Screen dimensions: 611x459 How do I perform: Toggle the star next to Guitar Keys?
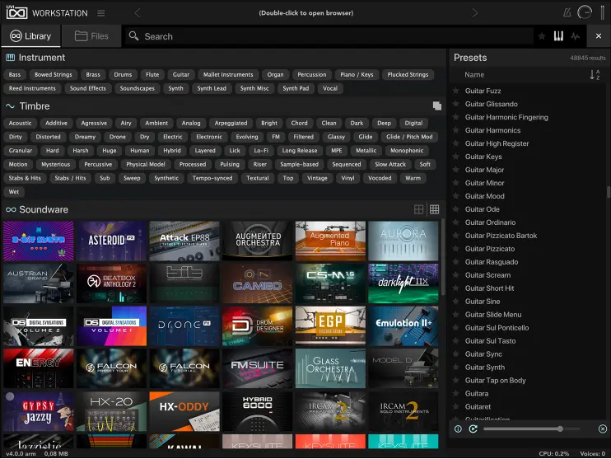click(455, 157)
